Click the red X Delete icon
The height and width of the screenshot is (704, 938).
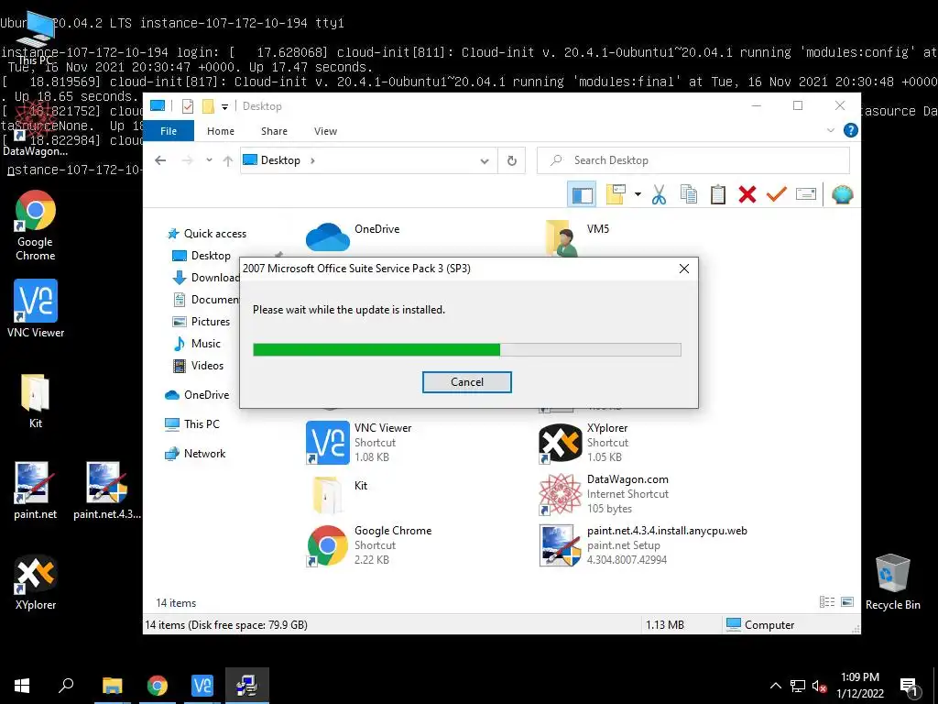[x=747, y=194]
